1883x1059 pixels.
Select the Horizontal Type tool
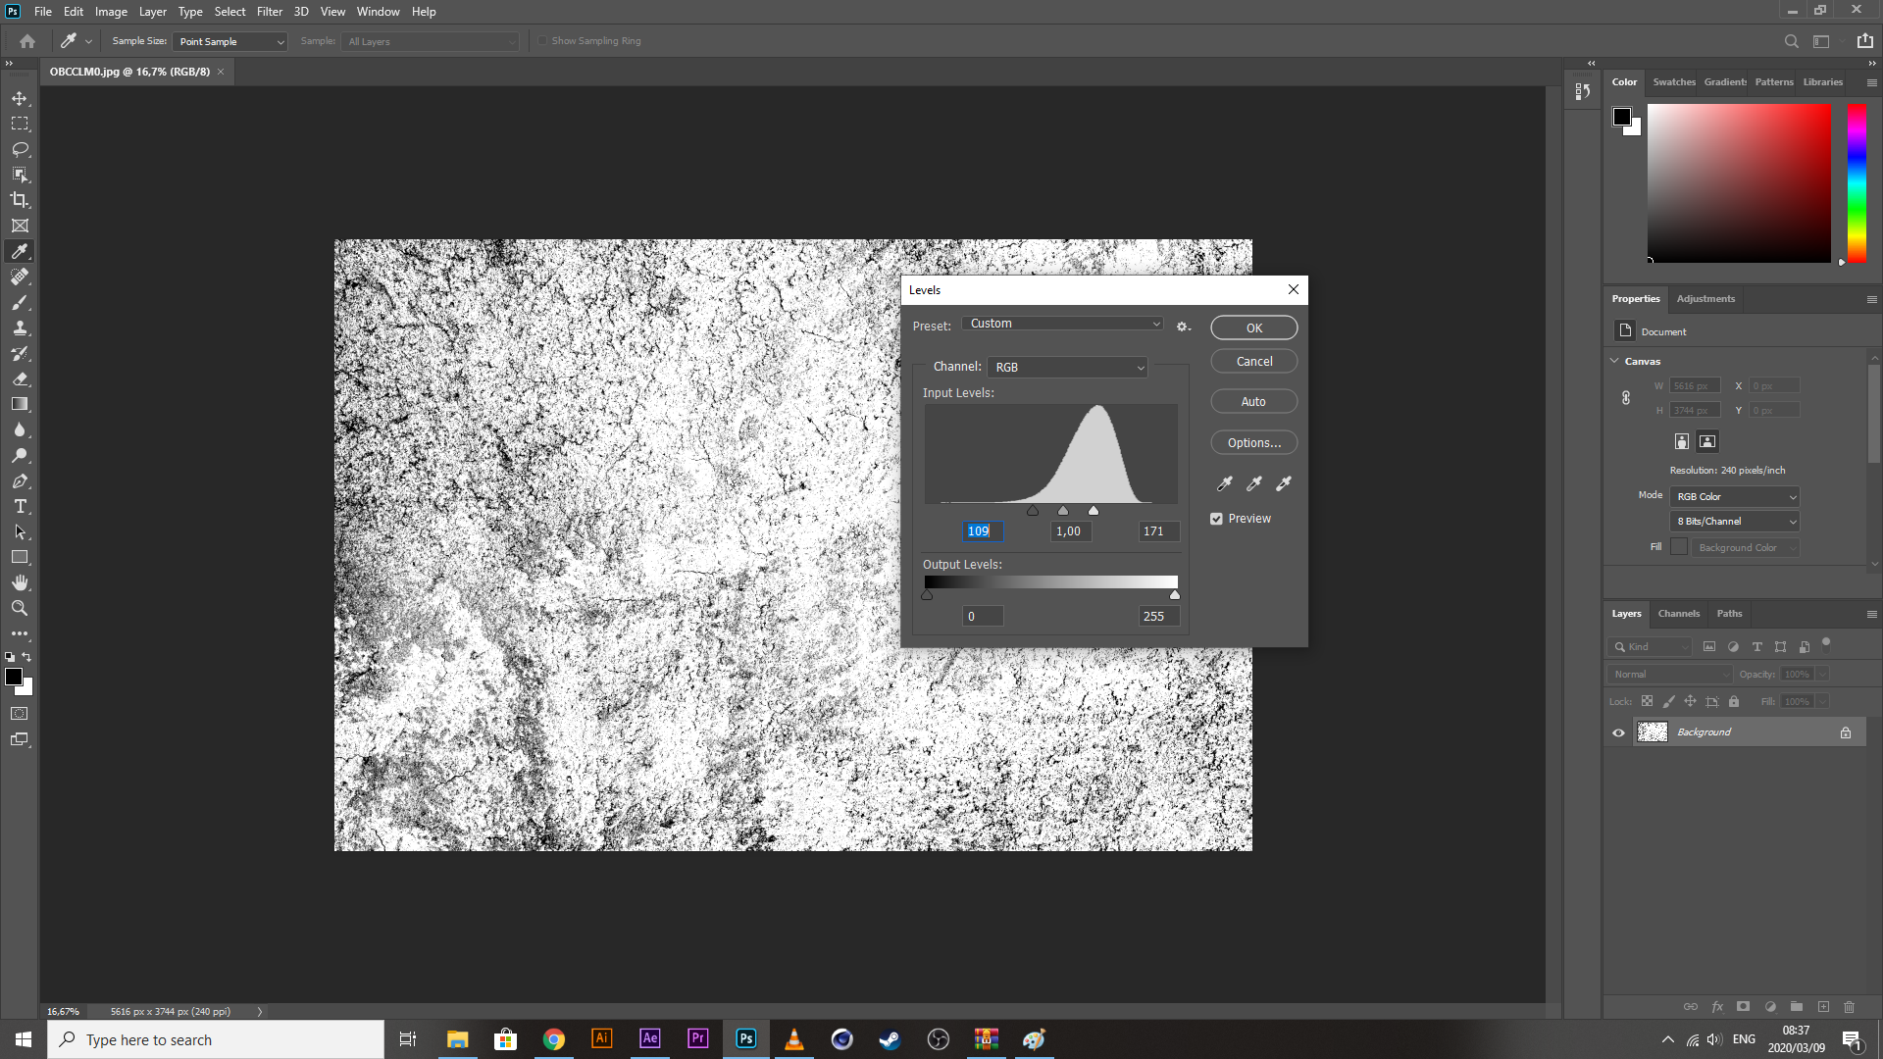click(20, 506)
